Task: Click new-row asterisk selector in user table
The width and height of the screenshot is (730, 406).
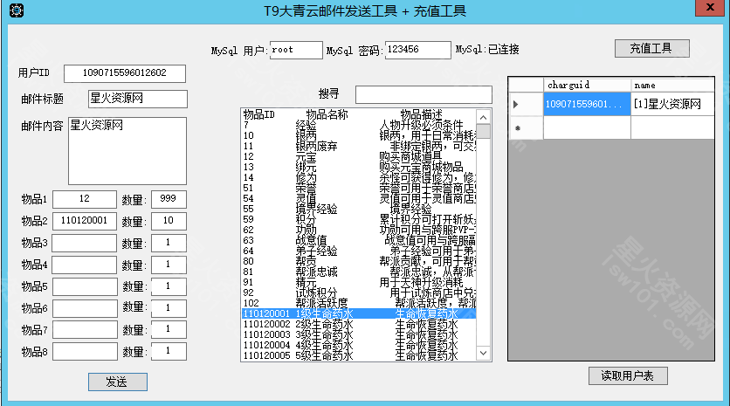Action: point(526,127)
